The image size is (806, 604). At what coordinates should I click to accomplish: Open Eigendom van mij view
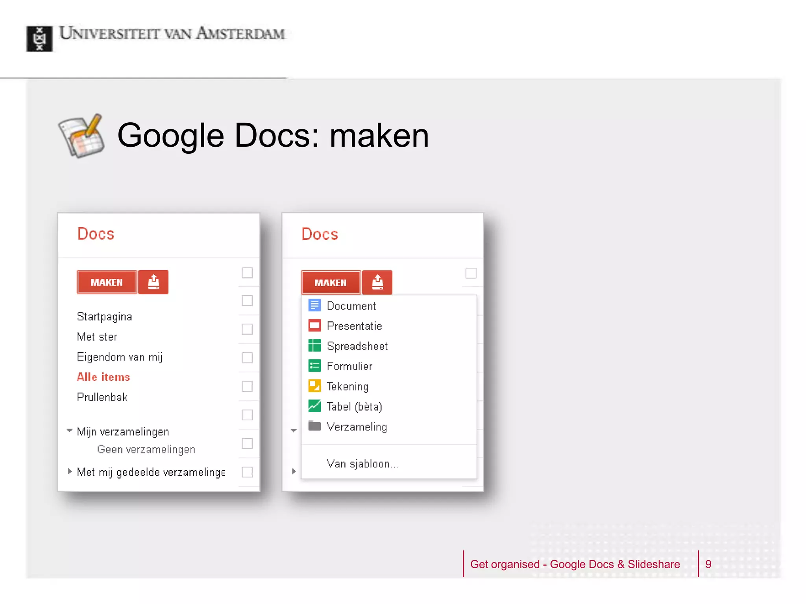click(120, 357)
